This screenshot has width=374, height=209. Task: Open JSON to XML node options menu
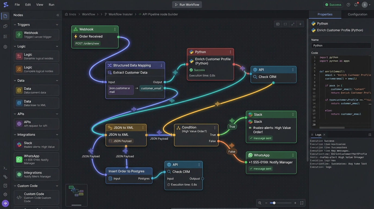[x=143, y=128]
